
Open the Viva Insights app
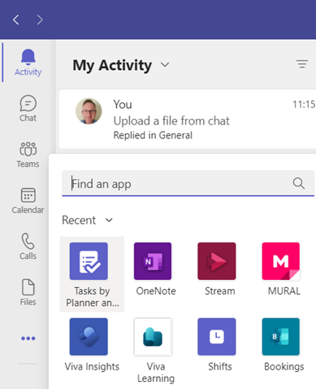coord(92,344)
